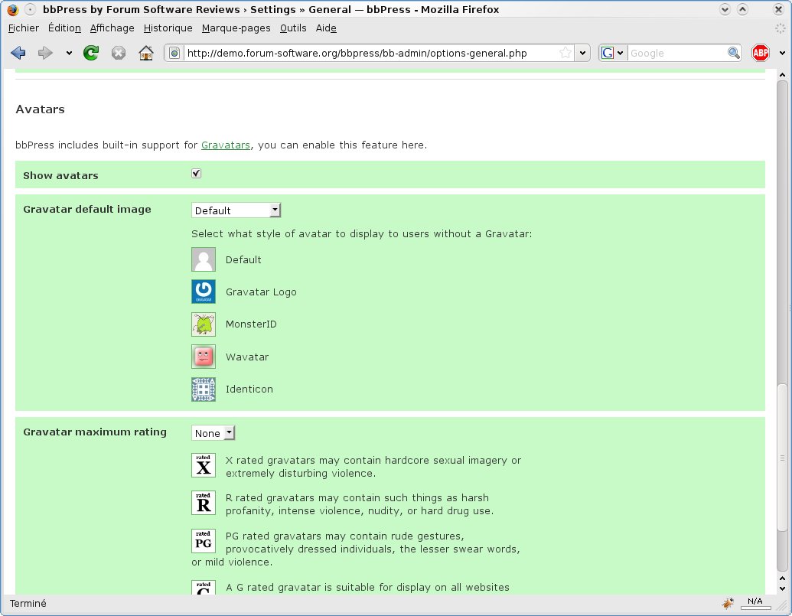792x616 pixels.
Task: Click the Default avatar silhouette image
Action: 204,259
